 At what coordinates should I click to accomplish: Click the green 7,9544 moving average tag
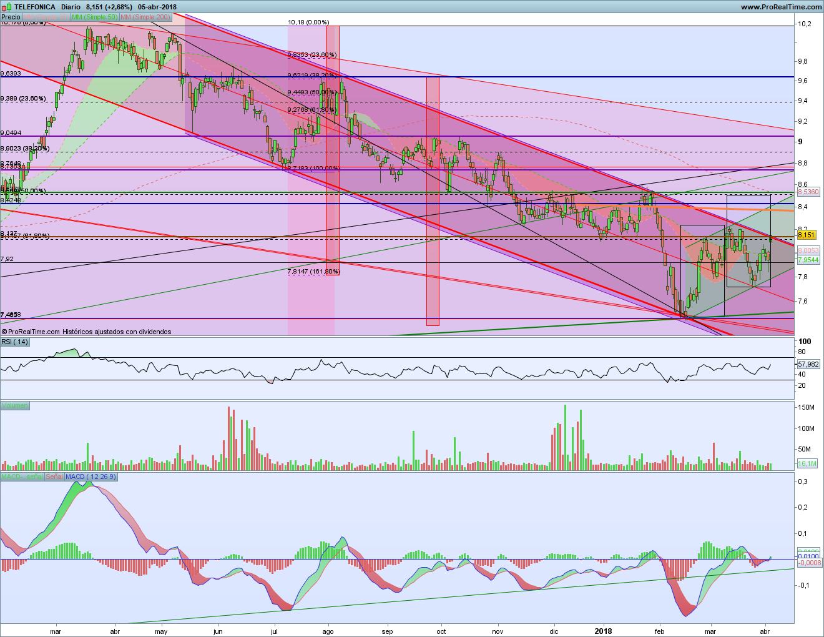(808, 259)
